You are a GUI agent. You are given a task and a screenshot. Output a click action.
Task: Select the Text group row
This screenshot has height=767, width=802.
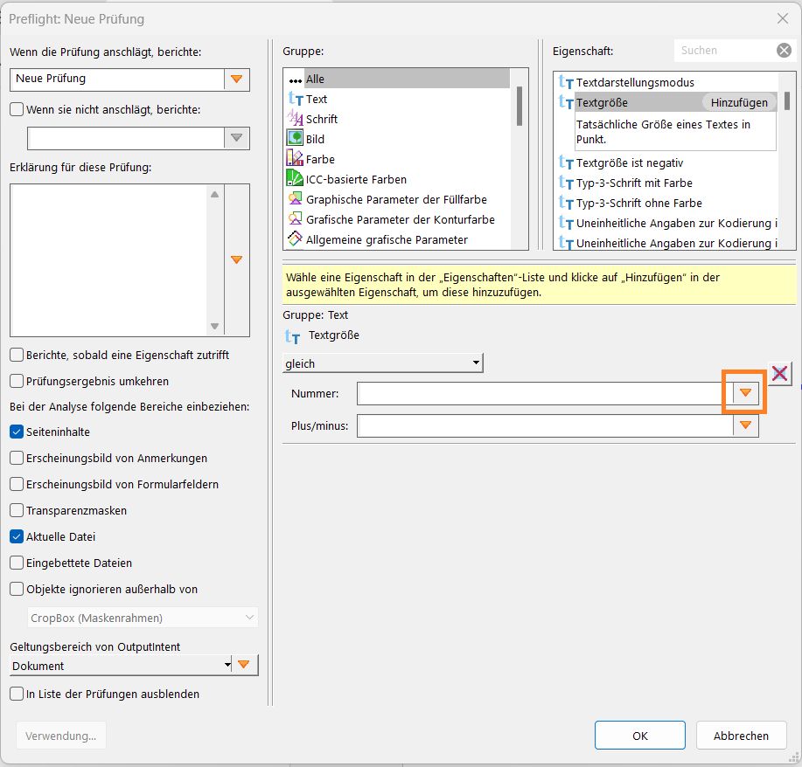pyautogui.click(x=396, y=99)
